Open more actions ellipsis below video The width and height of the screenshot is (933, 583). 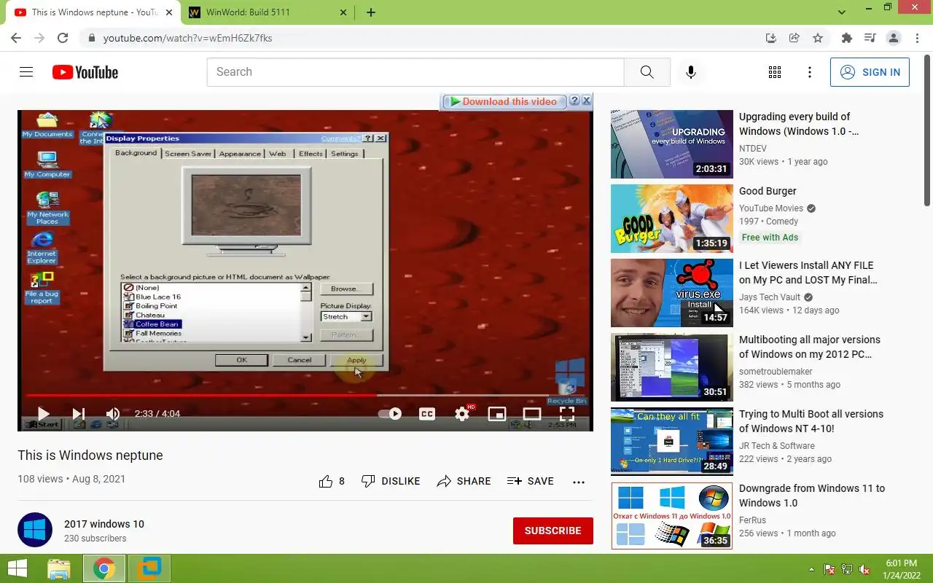coord(579,482)
